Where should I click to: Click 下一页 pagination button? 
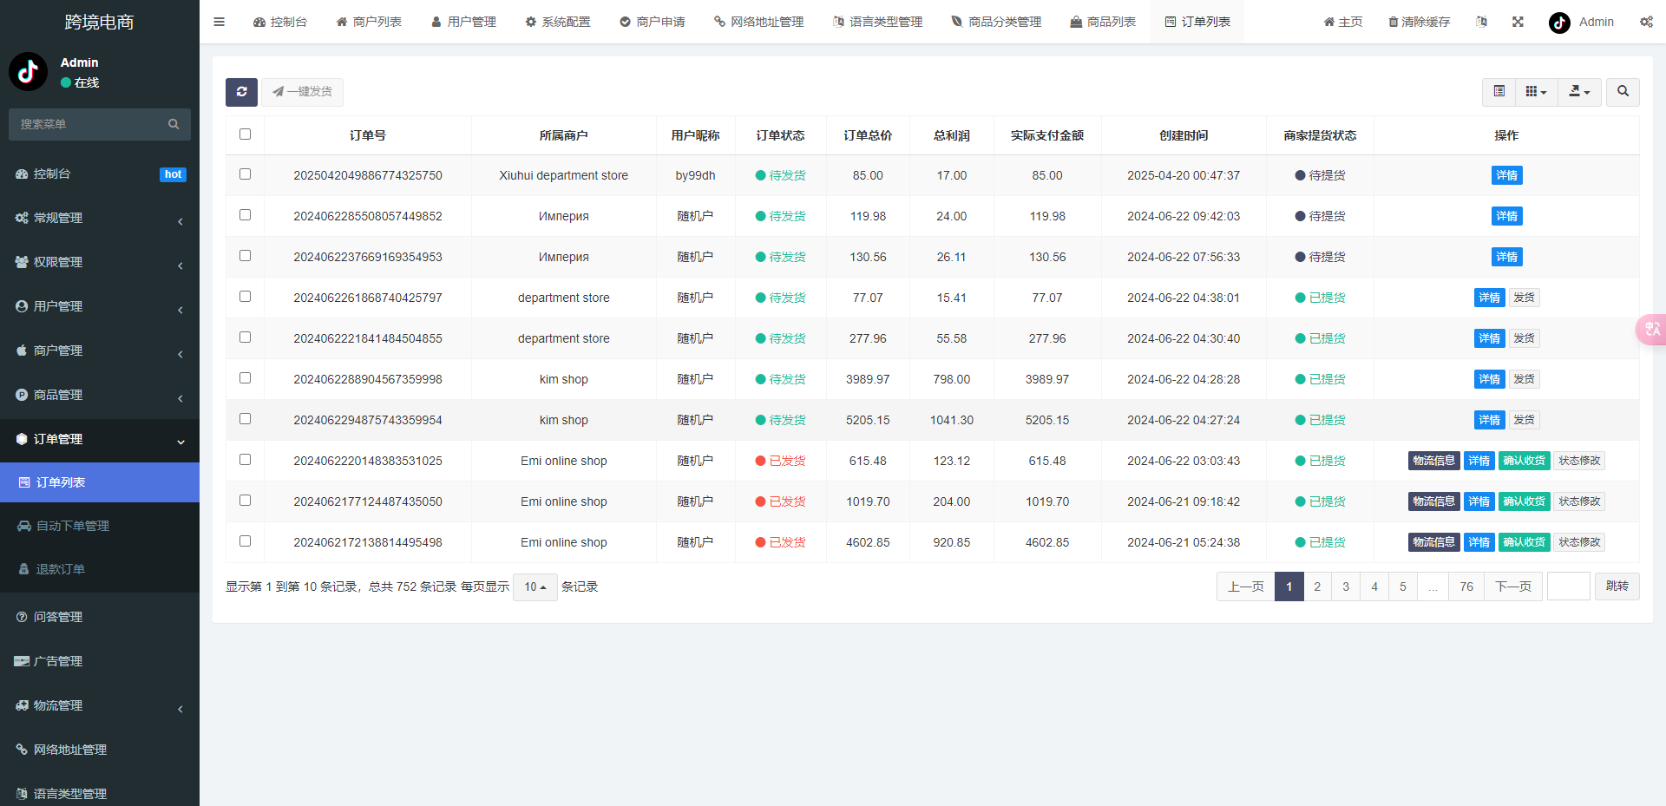pyautogui.click(x=1512, y=586)
